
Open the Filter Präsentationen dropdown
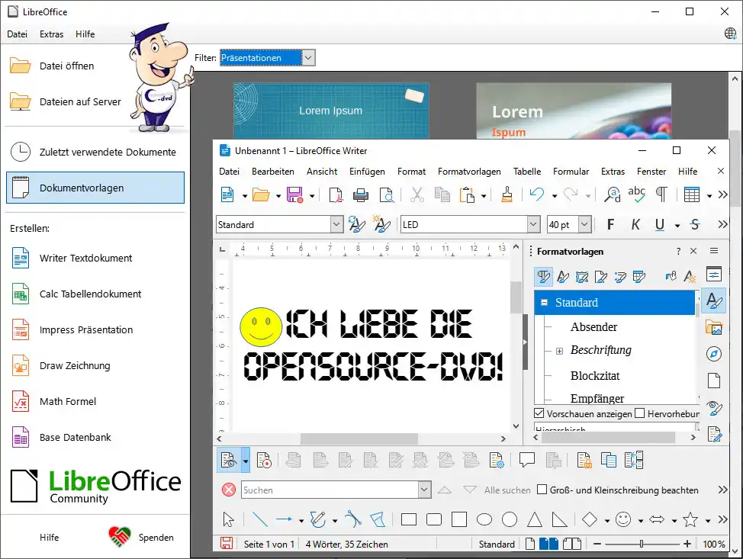308,58
